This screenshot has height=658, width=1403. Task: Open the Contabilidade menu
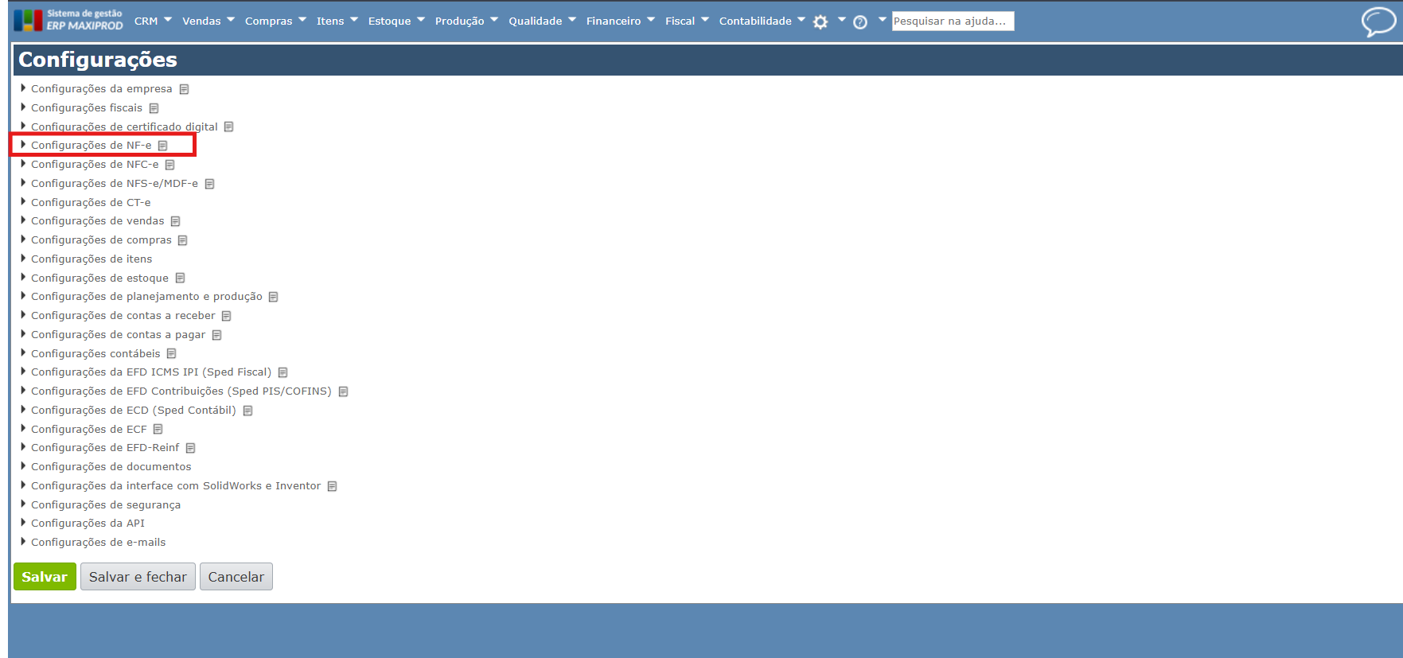[x=762, y=21]
